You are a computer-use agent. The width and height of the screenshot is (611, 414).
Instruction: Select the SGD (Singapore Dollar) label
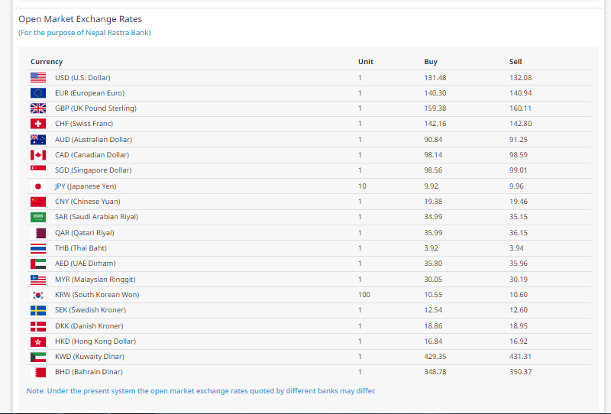(x=92, y=170)
